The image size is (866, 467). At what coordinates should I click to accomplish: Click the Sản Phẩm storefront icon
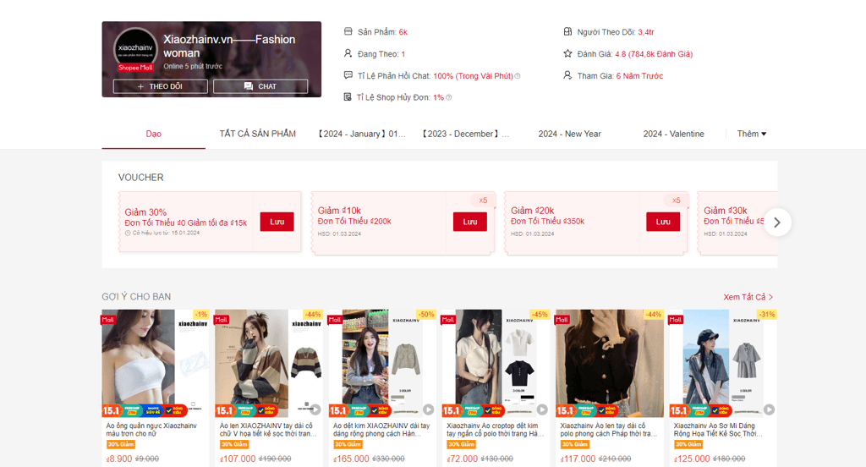click(348, 32)
